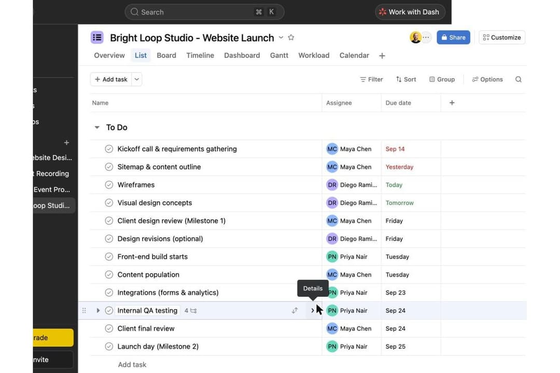Click Priya Nair avatar on Front-end build row
The image size is (560, 373).
click(332, 256)
